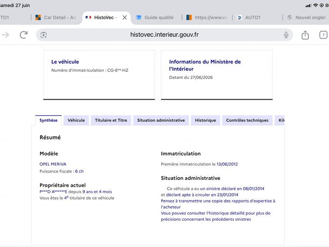Screen dimensions: 329x247
Task: Go forward with the arrow icon
Action: click(x=5, y=35)
